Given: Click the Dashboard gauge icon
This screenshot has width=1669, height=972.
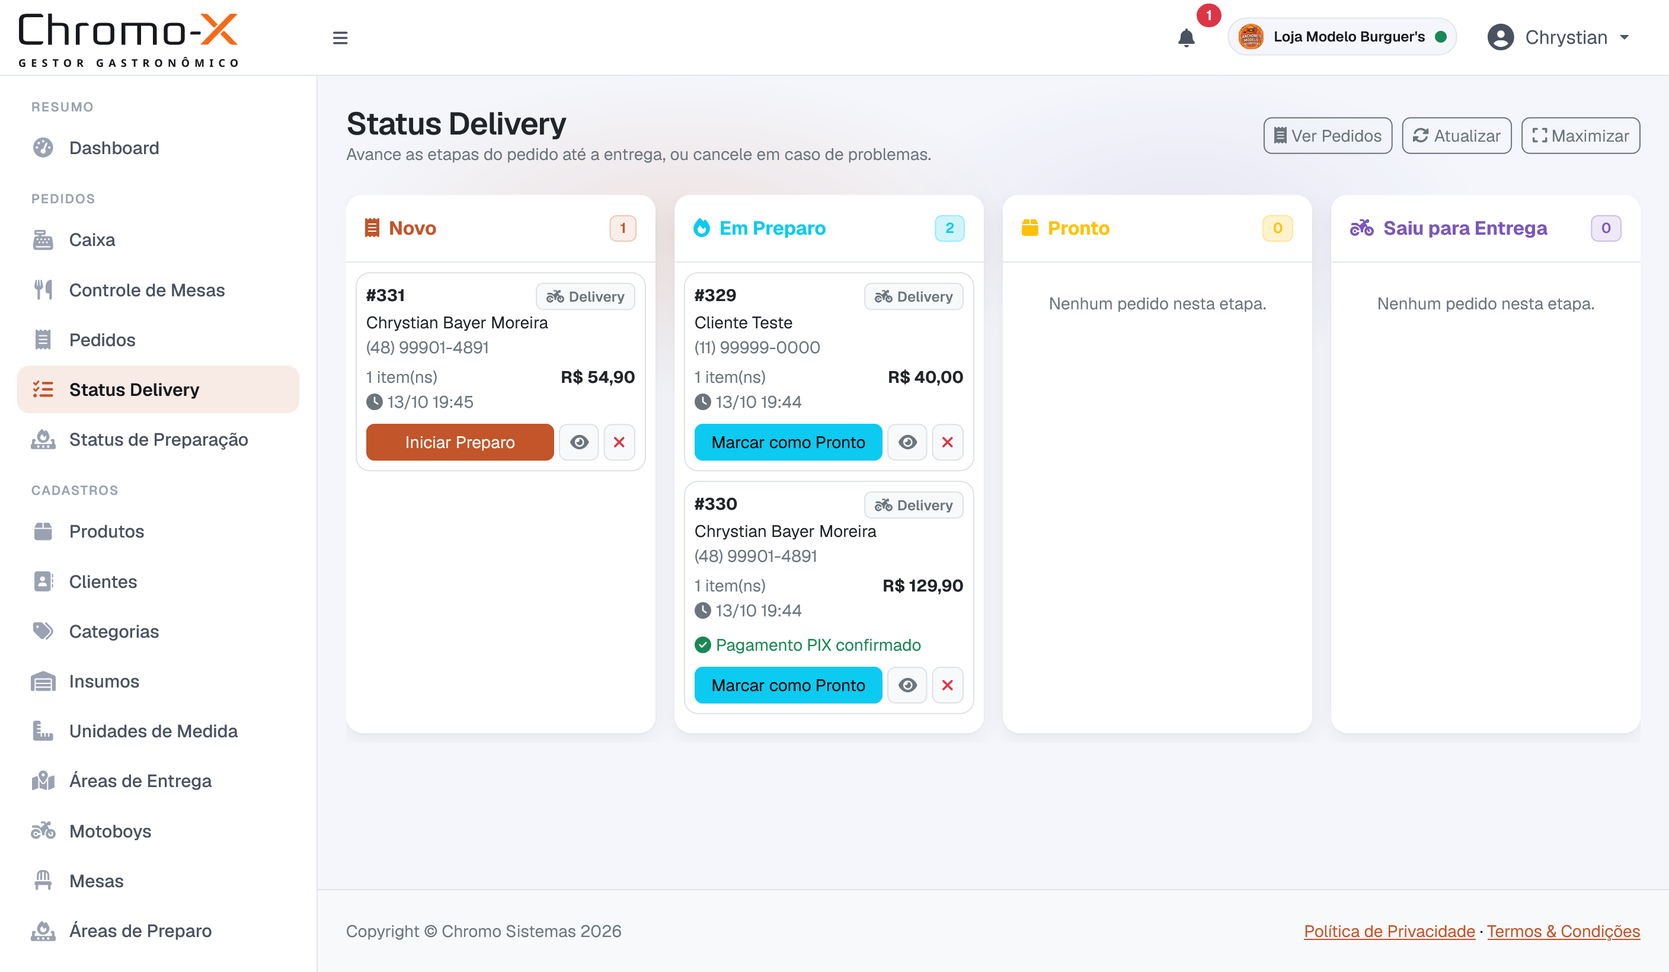Looking at the screenshot, I should point(43,148).
